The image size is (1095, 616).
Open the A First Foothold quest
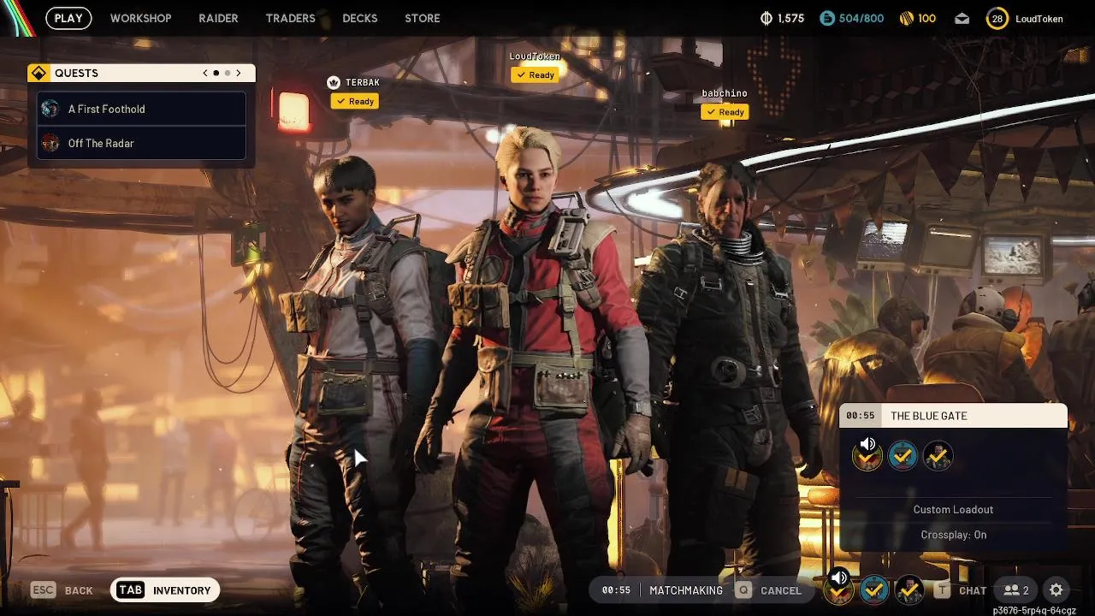coord(142,110)
